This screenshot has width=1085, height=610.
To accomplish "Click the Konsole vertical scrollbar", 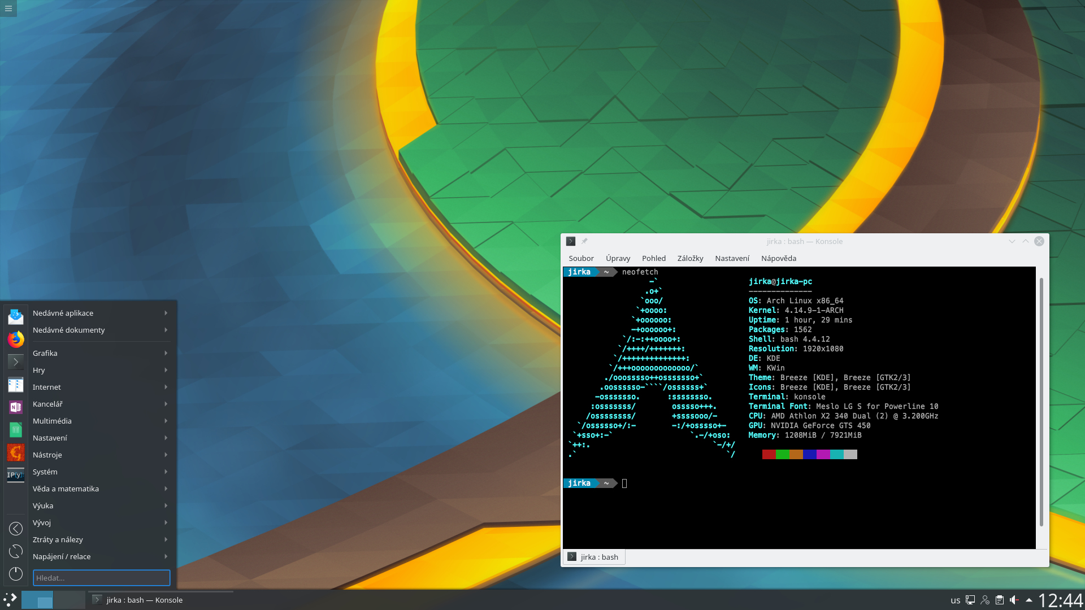I will 1041,402.
